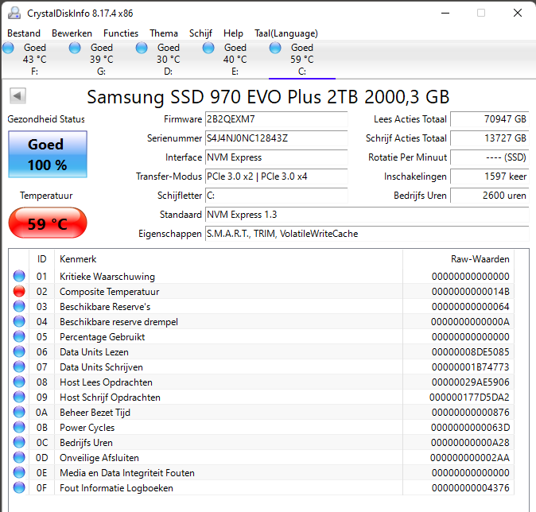Viewport: 536px width, 512px height.
Task: Click the Raw-Waarden column header
Action: (458, 259)
